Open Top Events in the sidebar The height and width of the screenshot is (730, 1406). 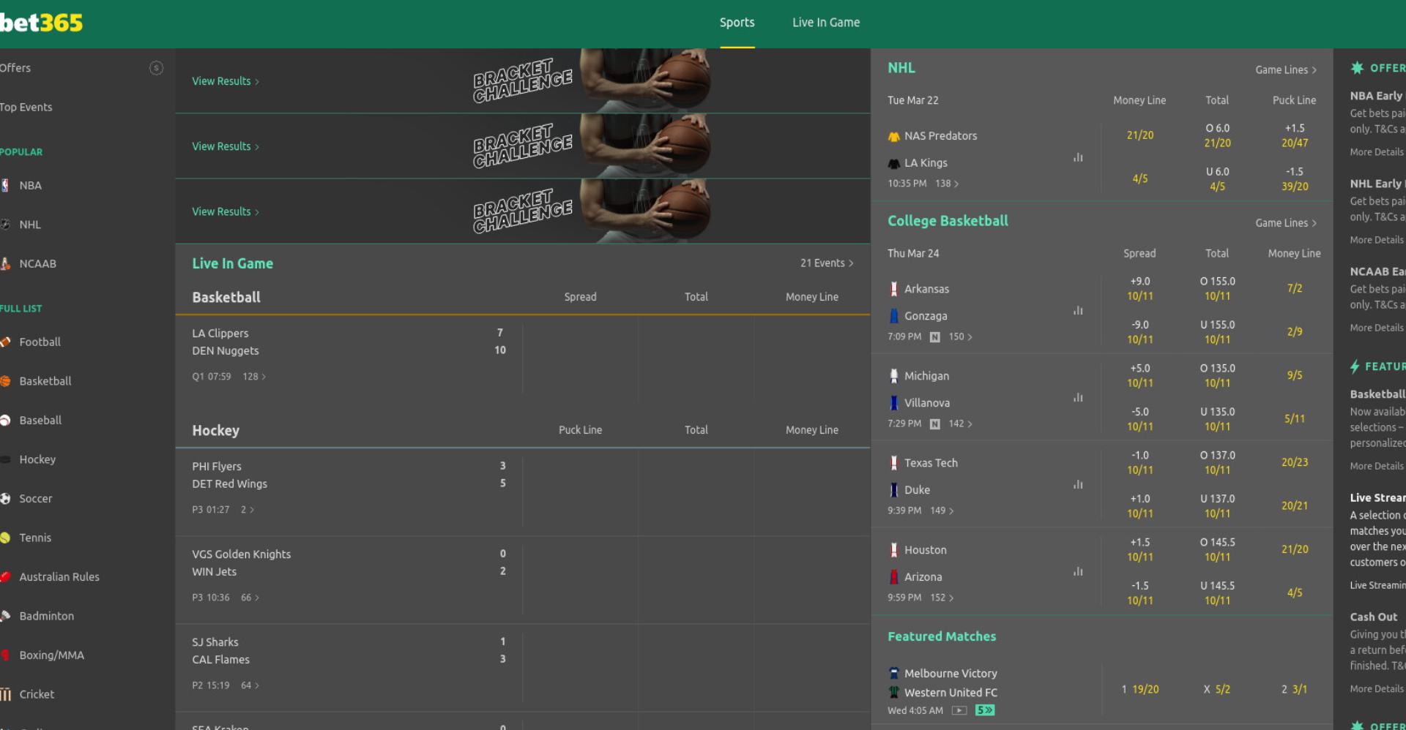pyautogui.click(x=26, y=107)
